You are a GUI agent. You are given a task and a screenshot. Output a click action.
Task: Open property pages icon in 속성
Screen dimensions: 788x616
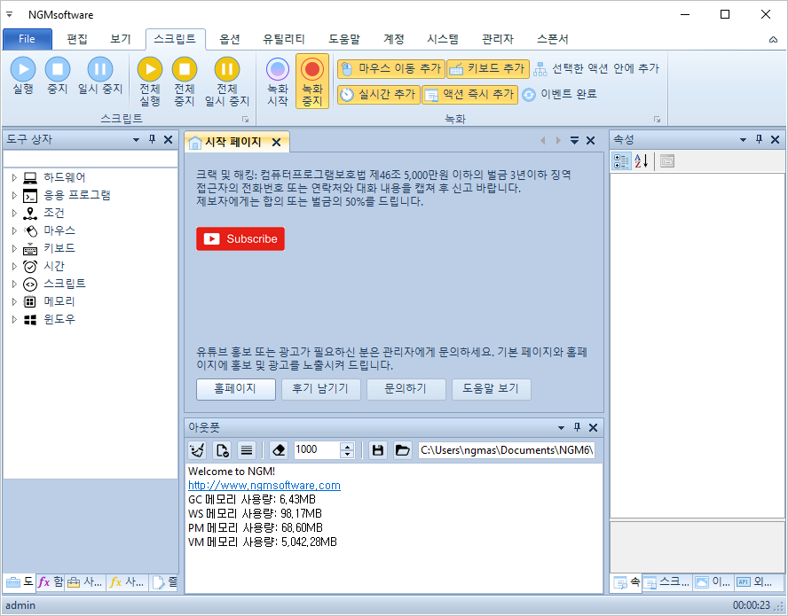(x=667, y=161)
